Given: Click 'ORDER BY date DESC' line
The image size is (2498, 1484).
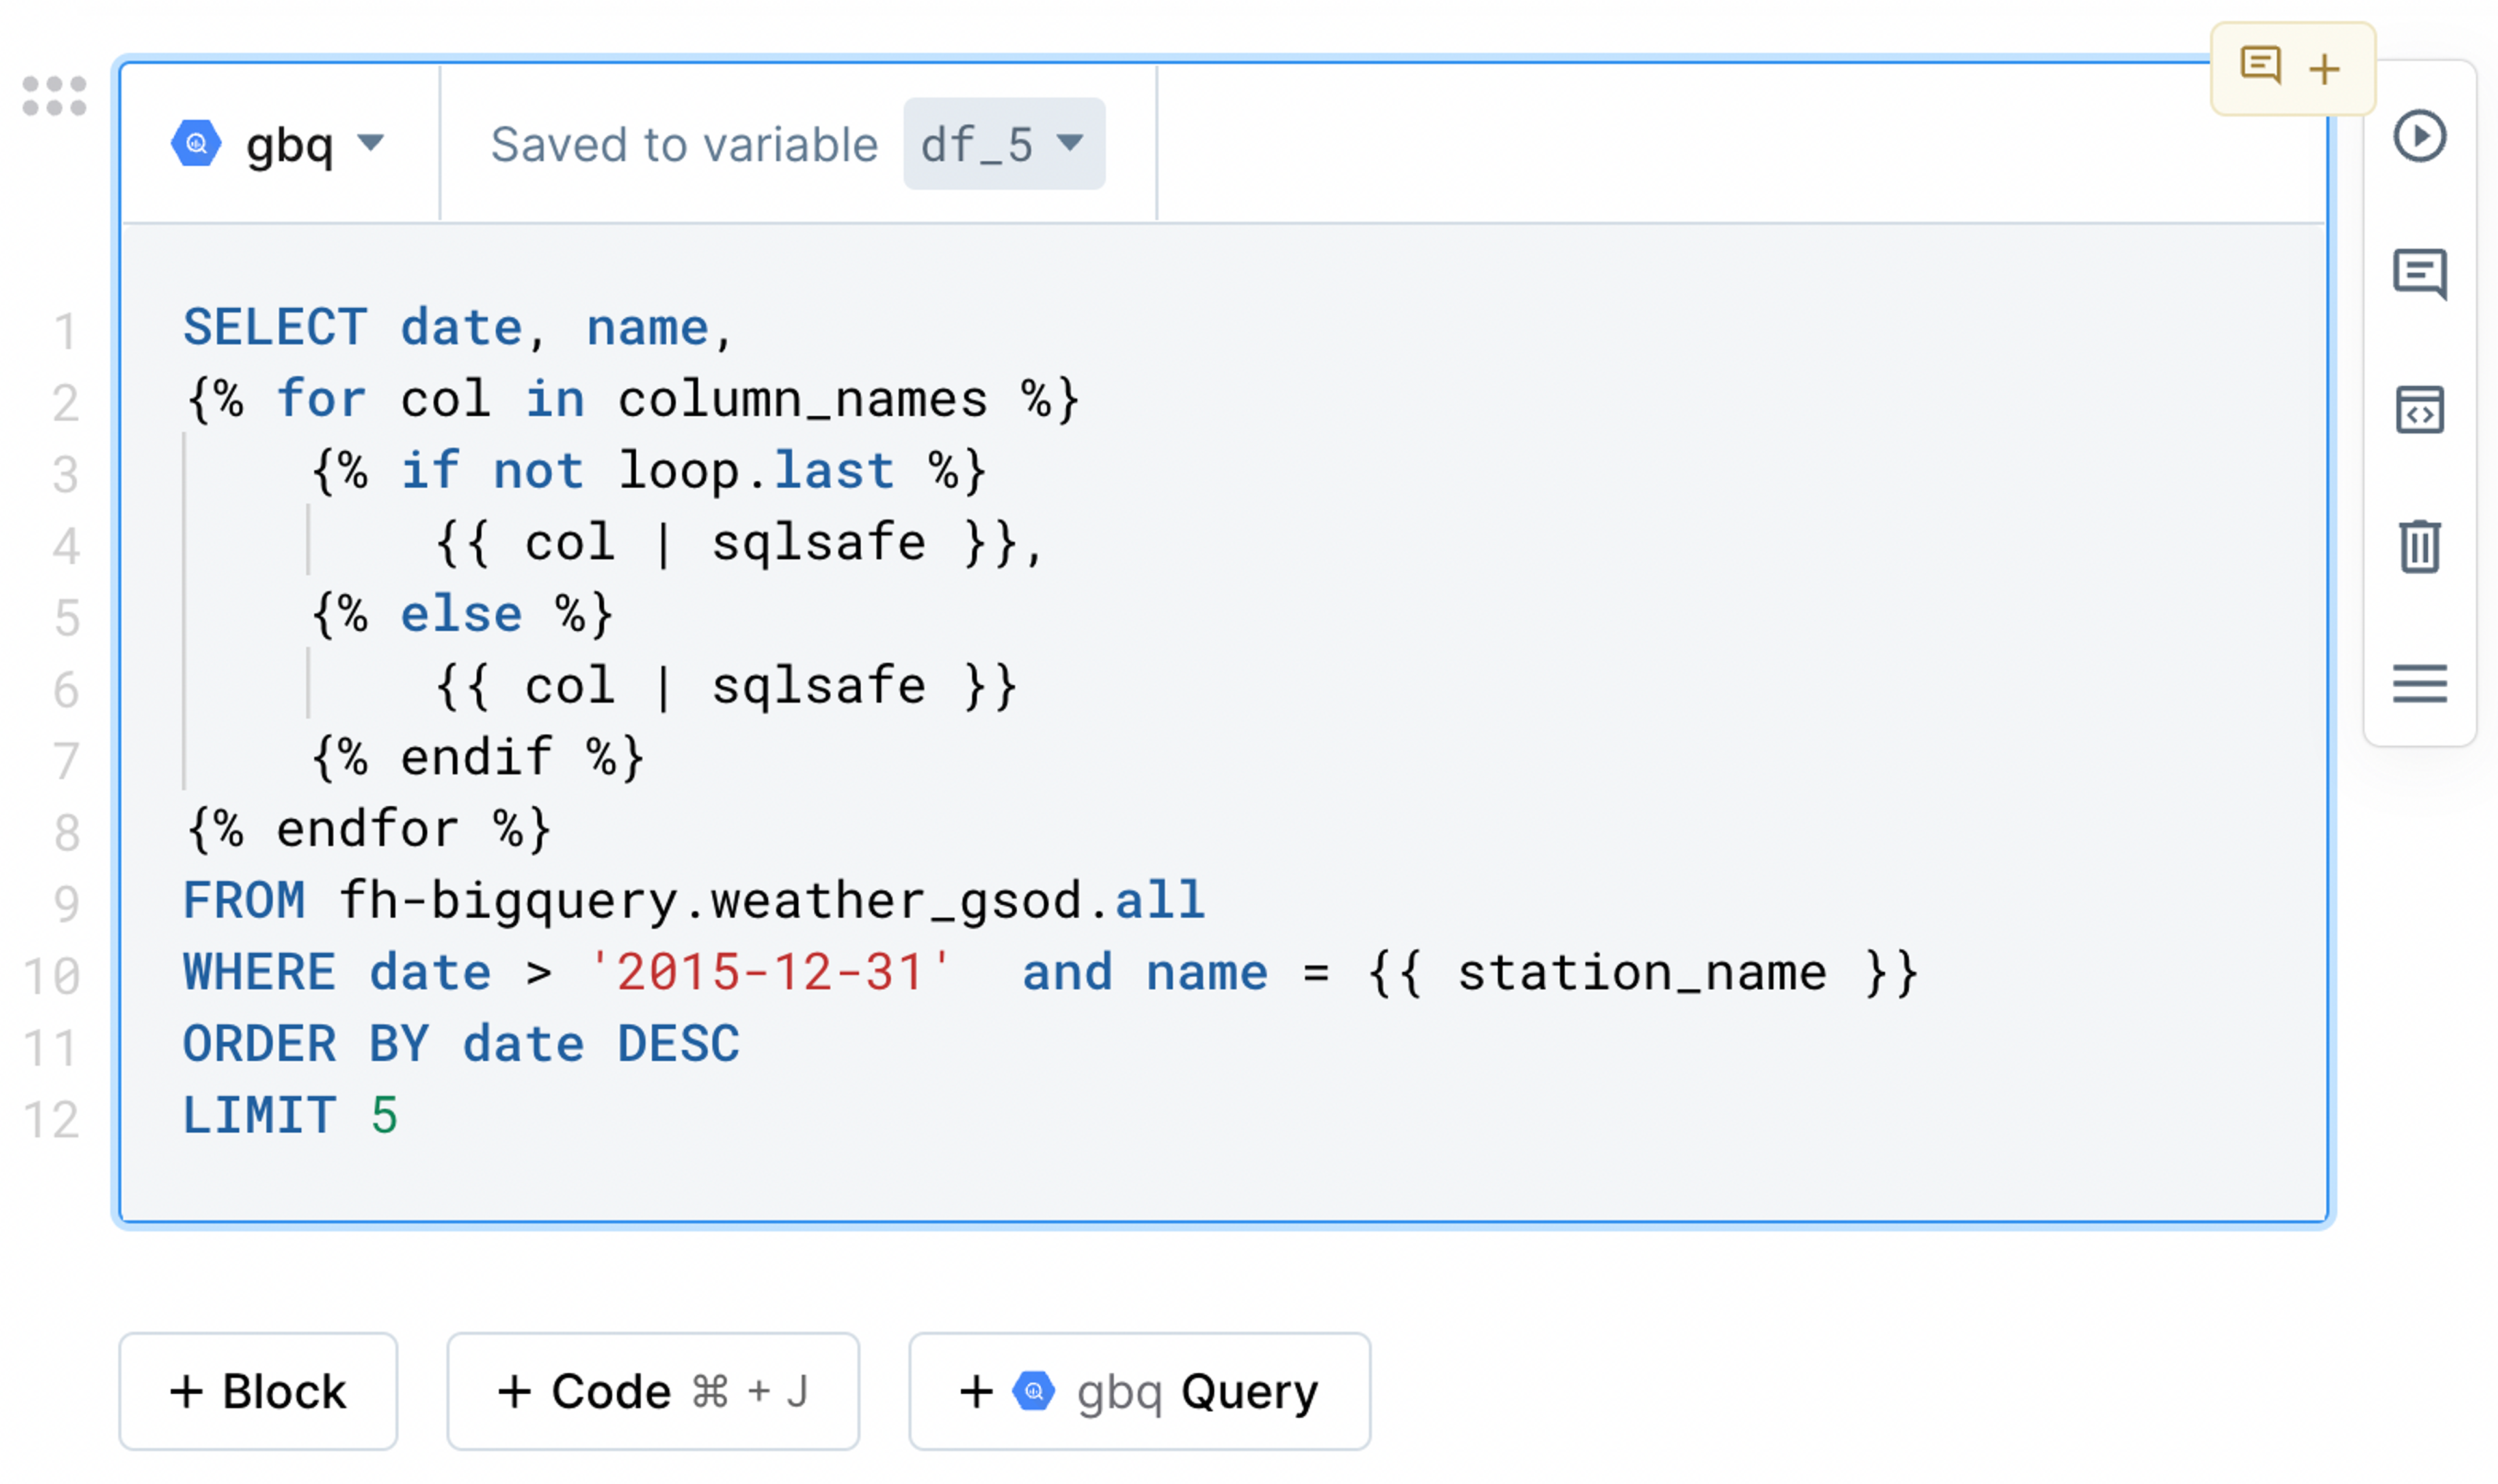Looking at the screenshot, I should pyautogui.click(x=461, y=1044).
